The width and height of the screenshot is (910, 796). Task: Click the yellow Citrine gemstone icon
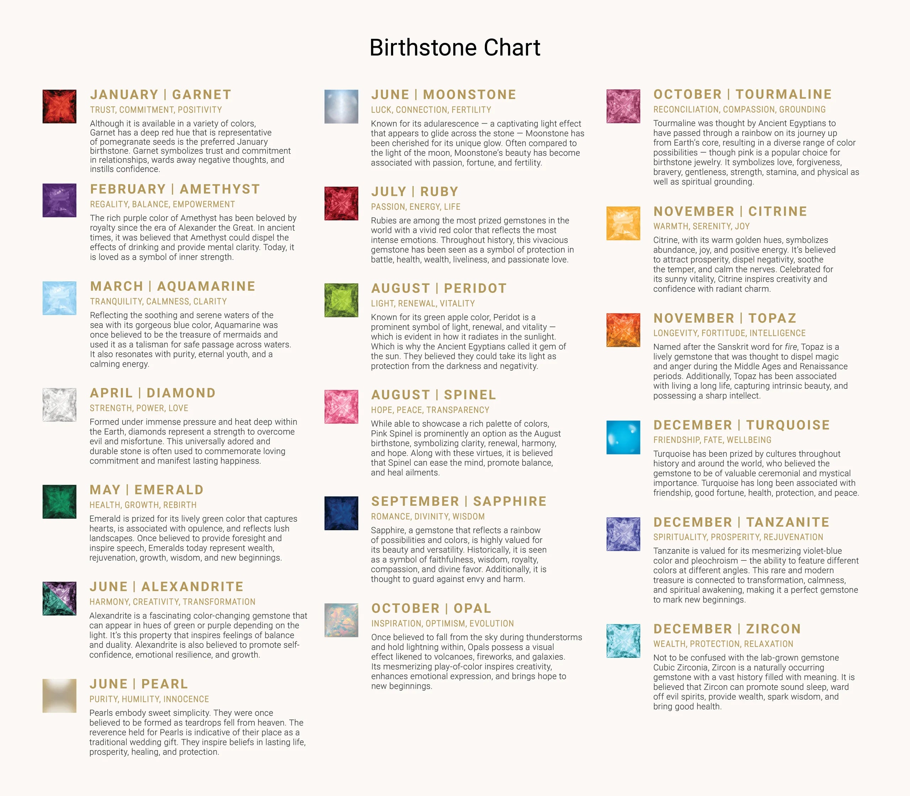pos(623,223)
